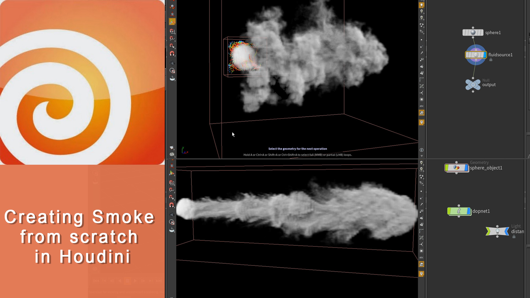The width and height of the screenshot is (530, 298).
Task: Open the camera dropdown in upper viewport toolbar
Action: click(x=172, y=78)
